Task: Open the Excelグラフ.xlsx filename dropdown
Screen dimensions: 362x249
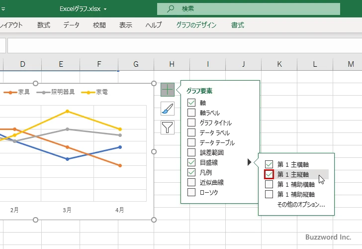Action: click(x=105, y=9)
